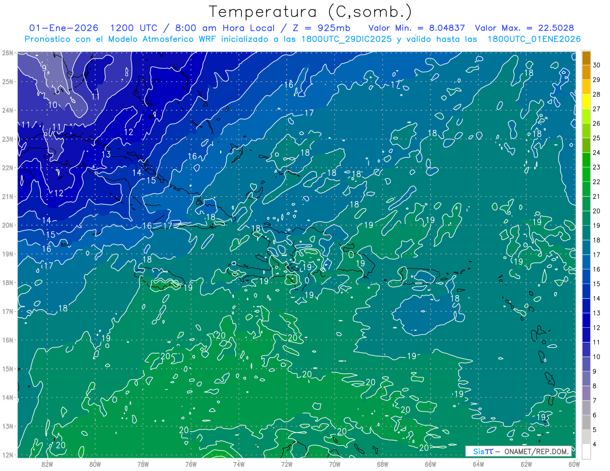Click longitude axis label '72W'

[287, 464]
